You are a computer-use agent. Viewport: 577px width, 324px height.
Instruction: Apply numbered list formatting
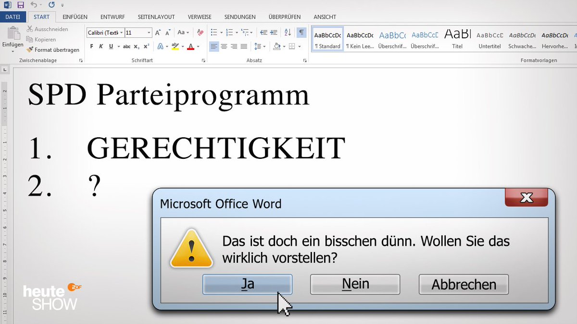[x=229, y=33]
